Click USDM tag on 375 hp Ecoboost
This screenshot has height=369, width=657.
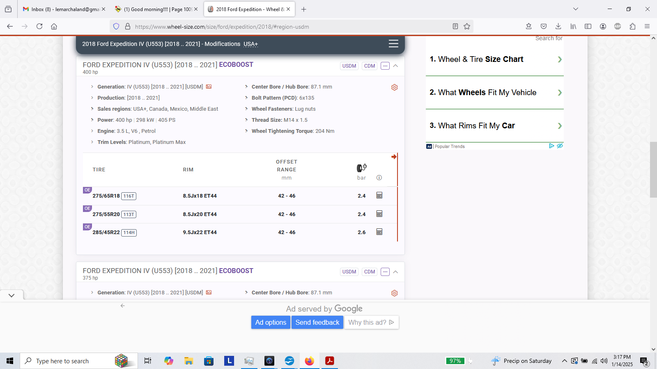pos(349,271)
